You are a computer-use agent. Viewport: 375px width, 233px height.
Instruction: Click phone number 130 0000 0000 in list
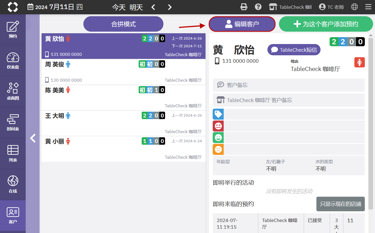point(66,80)
